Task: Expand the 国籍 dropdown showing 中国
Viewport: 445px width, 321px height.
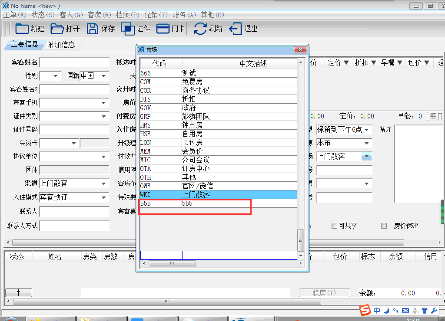Action: 104,76
